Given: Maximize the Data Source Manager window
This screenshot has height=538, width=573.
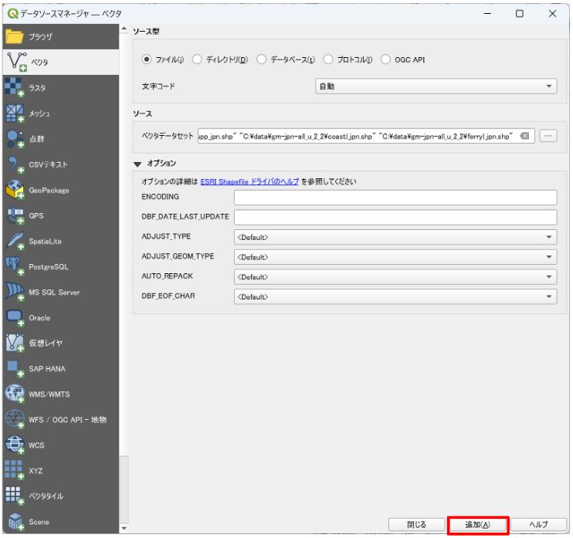Looking at the screenshot, I should click(x=519, y=14).
